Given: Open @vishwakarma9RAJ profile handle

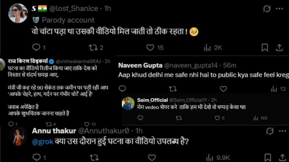Looking at the screenshot, I should click(x=80, y=61).
